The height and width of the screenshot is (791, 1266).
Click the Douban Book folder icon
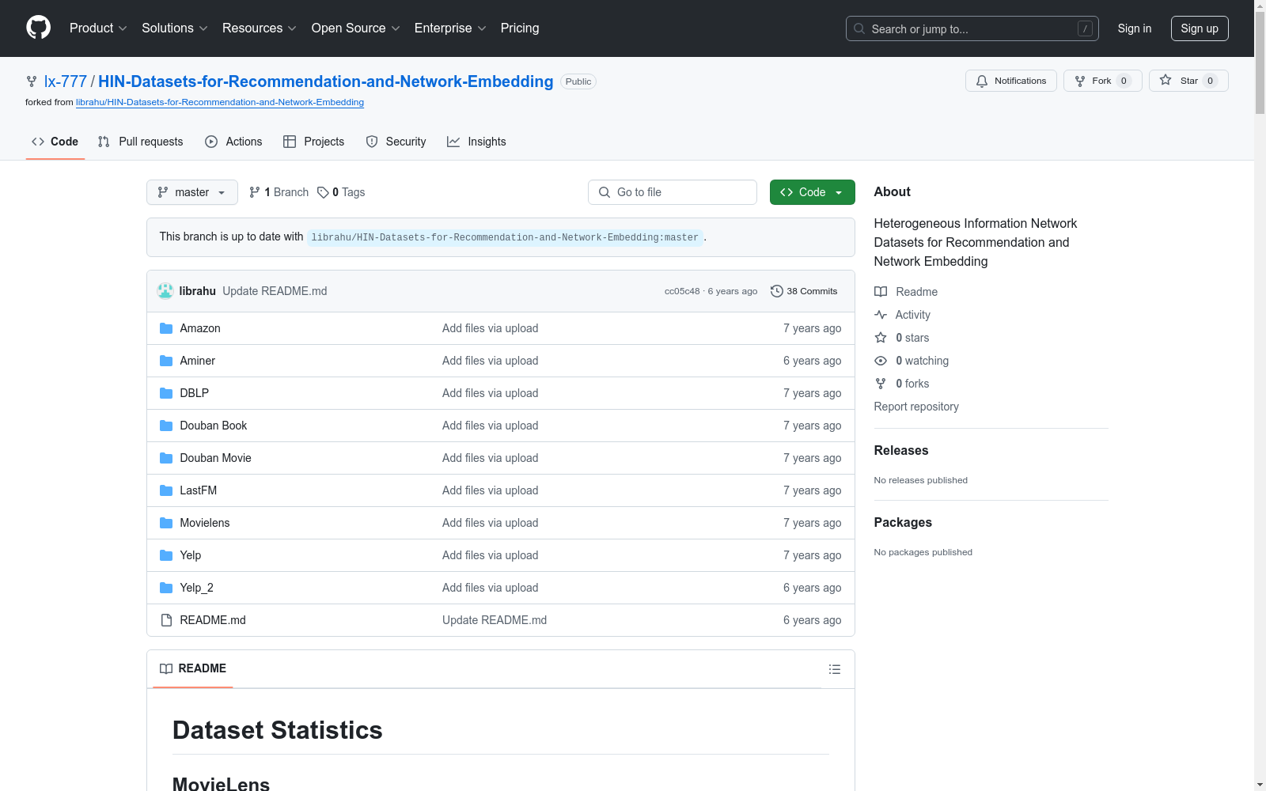pos(166,426)
